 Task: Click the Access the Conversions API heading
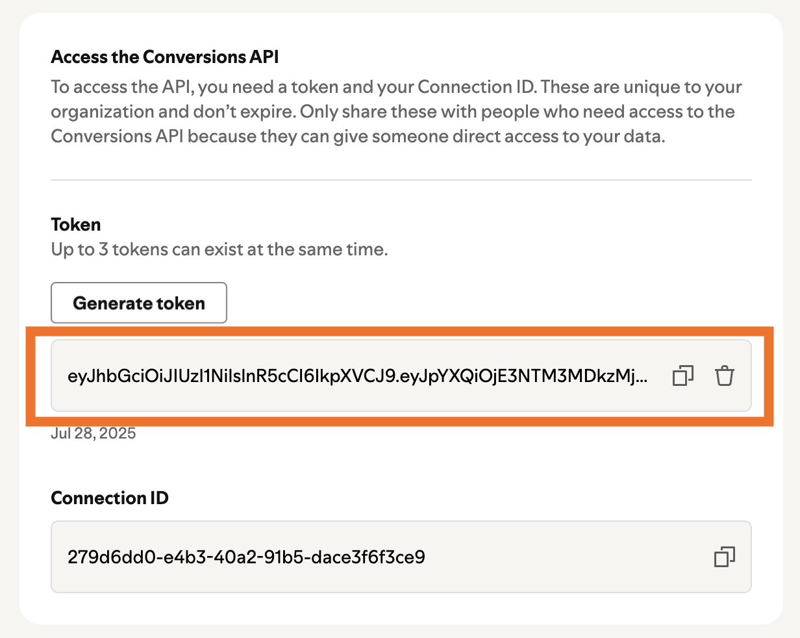165,57
